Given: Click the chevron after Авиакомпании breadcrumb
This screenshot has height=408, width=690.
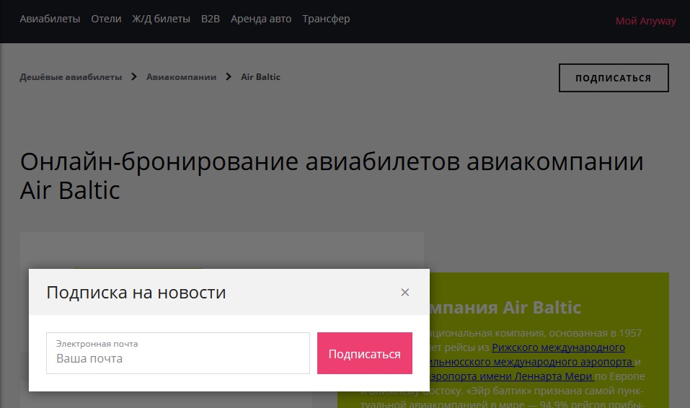Looking at the screenshot, I should (x=229, y=77).
